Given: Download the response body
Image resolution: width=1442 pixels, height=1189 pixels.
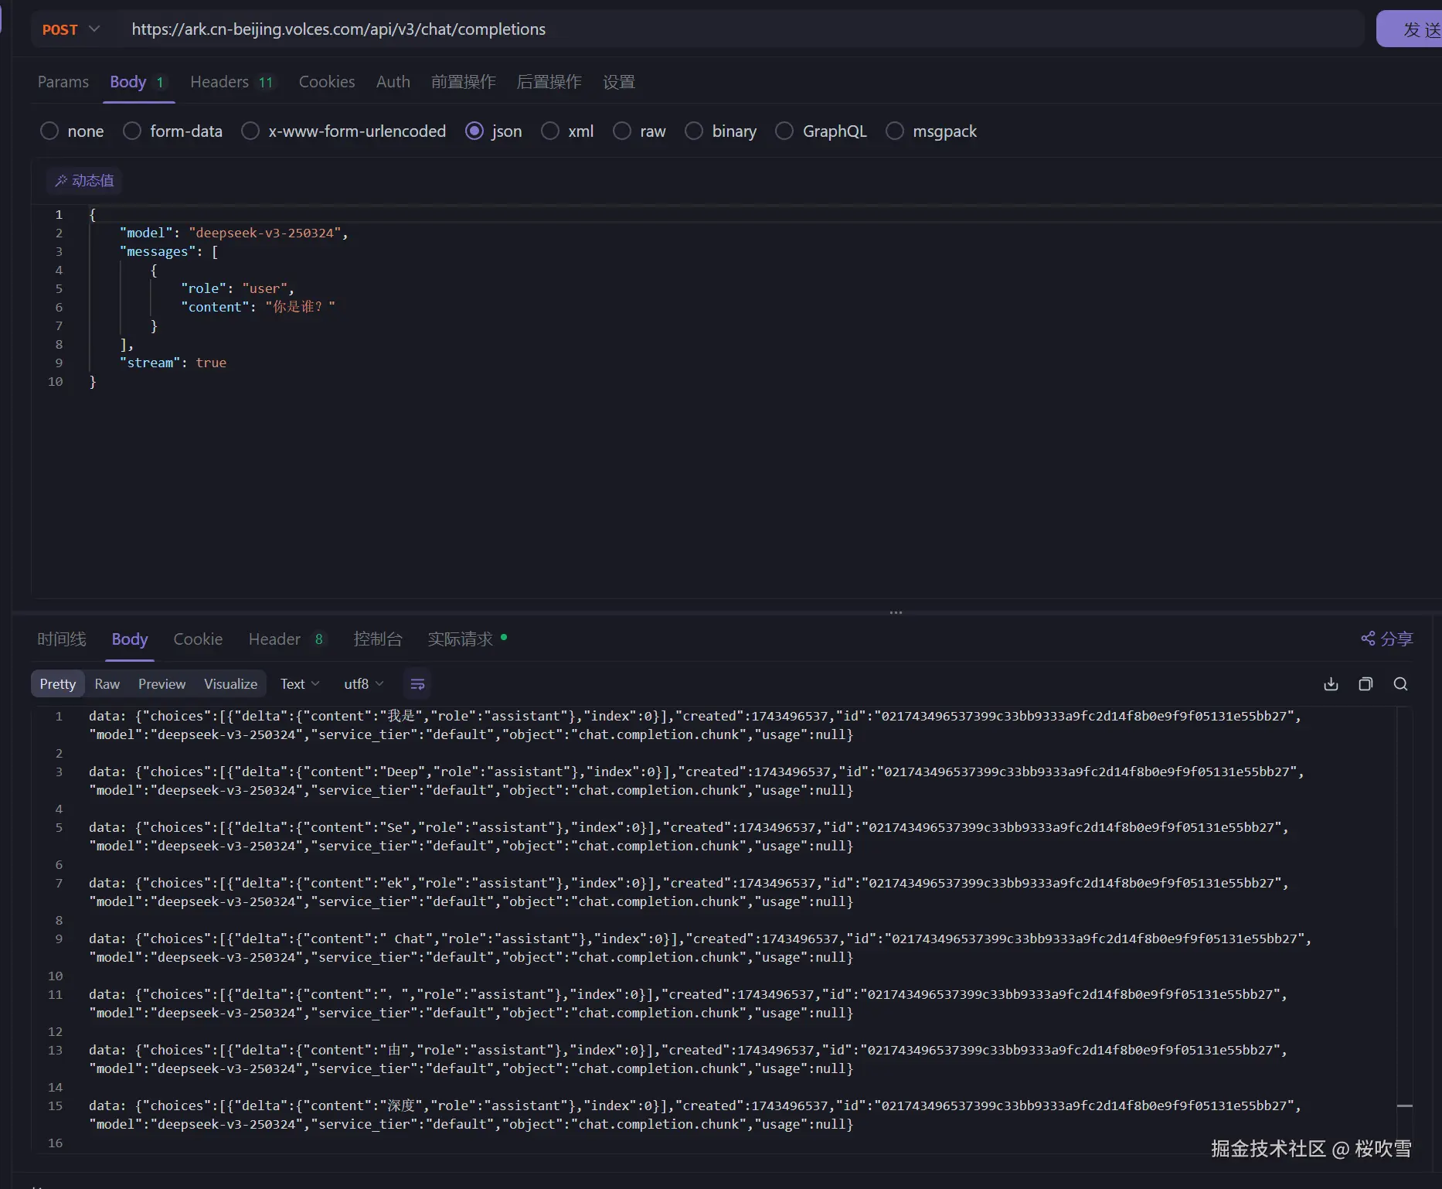Looking at the screenshot, I should (1331, 684).
